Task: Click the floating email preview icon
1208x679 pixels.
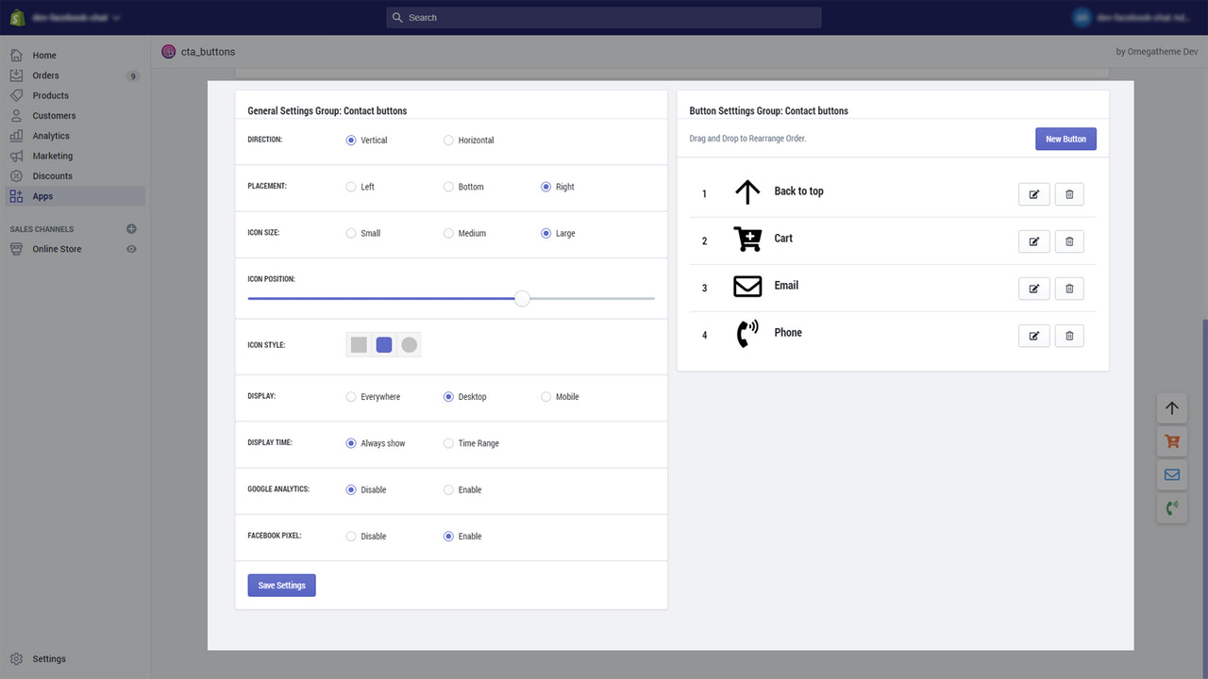Action: tap(1172, 474)
